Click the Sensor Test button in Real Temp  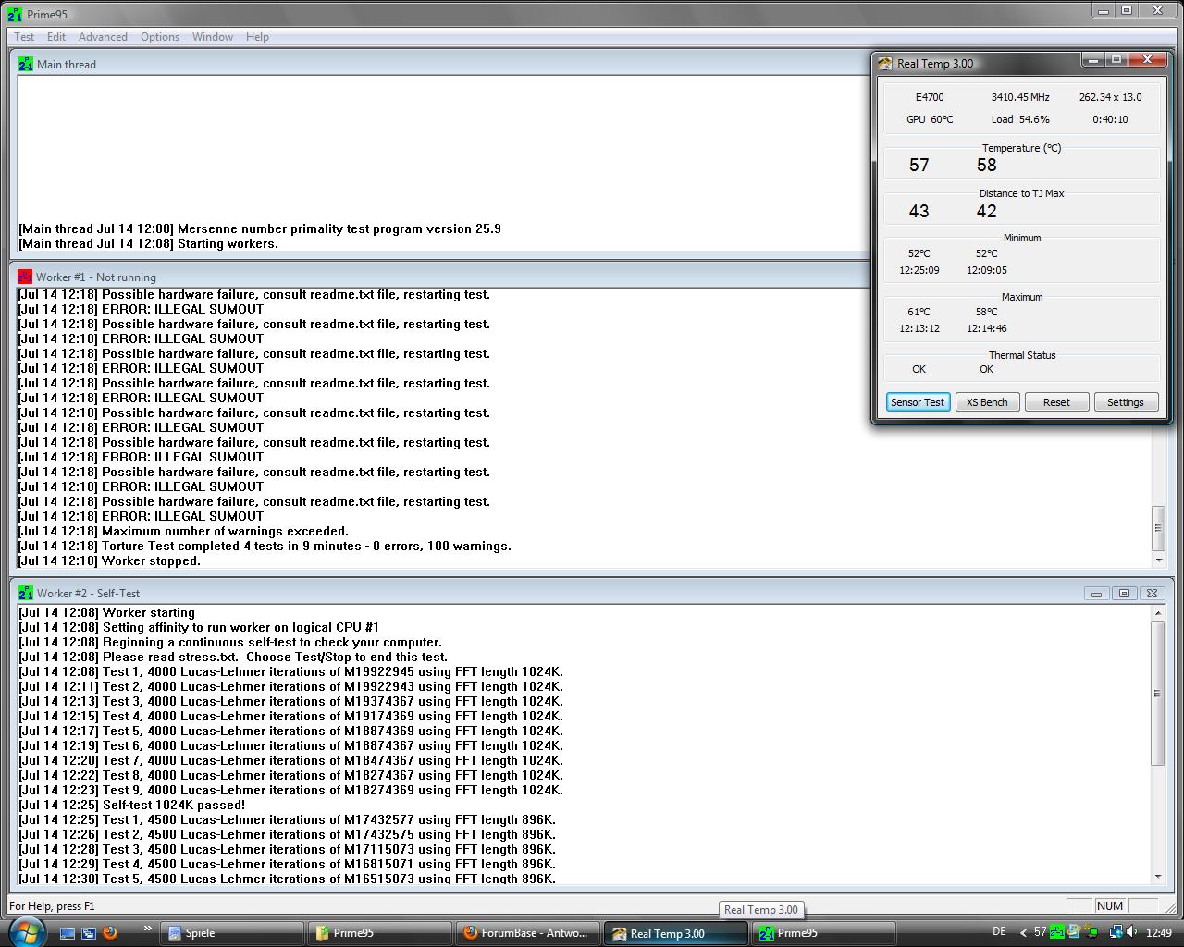[918, 402]
